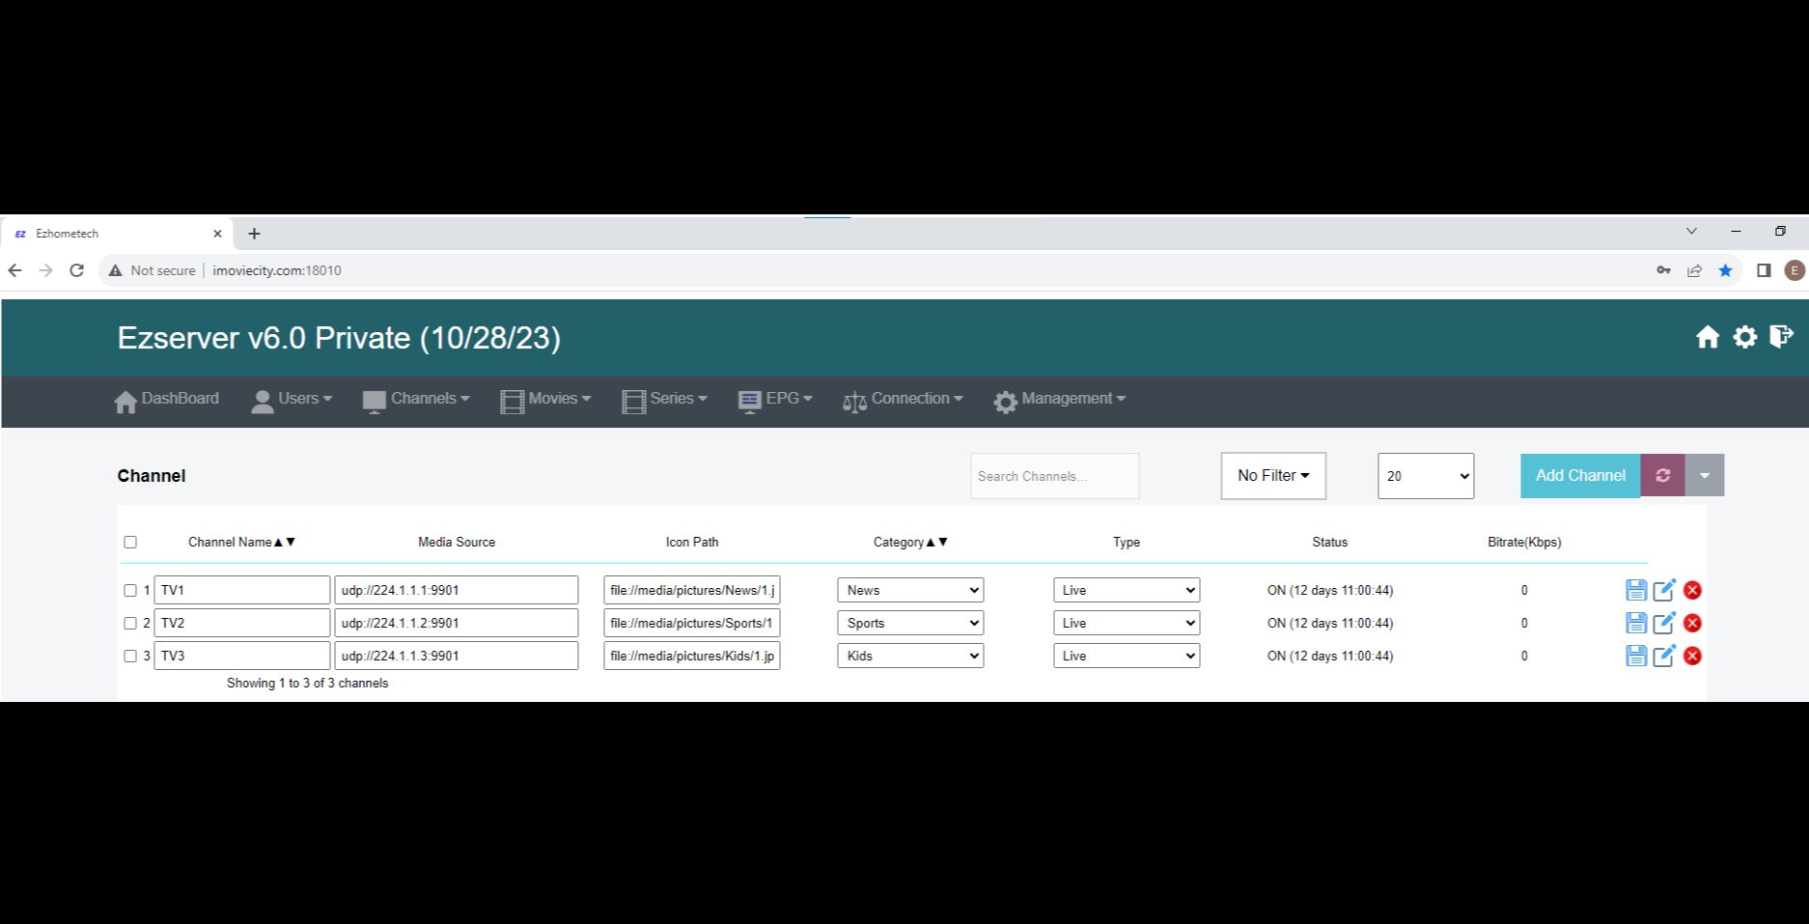Click the browser address bar URL
The image size is (1809, 924).
pos(277,270)
